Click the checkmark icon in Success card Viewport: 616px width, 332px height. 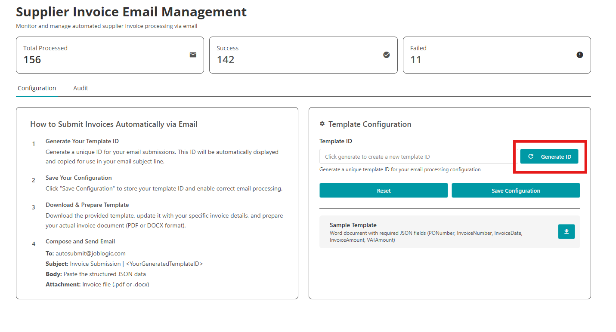tap(387, 55)
